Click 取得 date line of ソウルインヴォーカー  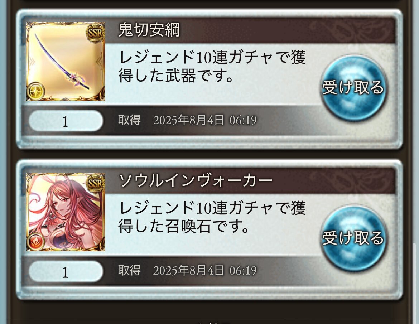click(x=187, y=271)
